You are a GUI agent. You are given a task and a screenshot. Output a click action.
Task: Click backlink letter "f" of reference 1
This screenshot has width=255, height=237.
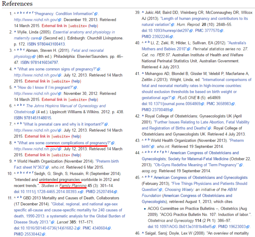pyautogui.click(x=33, y=13)
